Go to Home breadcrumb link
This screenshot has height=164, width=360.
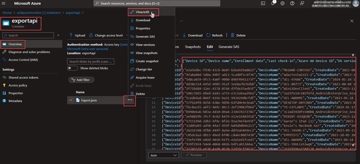[7, 13]
